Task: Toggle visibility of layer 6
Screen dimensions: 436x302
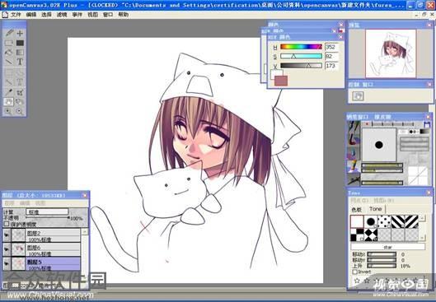Action: click(x=7, y=249)
